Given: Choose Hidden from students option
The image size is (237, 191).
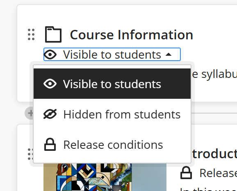Looking at the screenshot, I should (112, 114).
